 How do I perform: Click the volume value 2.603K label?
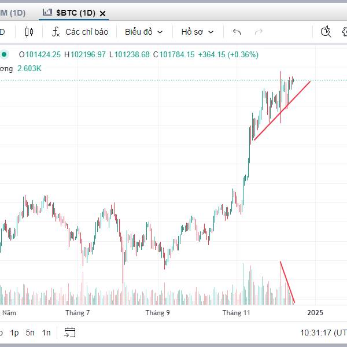click(29, 68)
